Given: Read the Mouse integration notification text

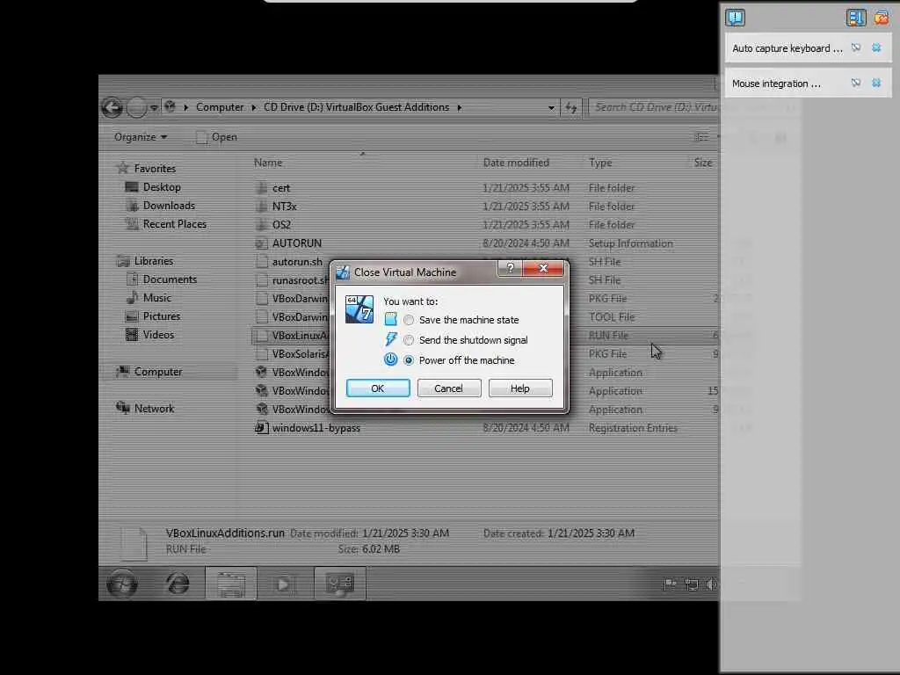Looking at the screenshot, I should 776,83.
